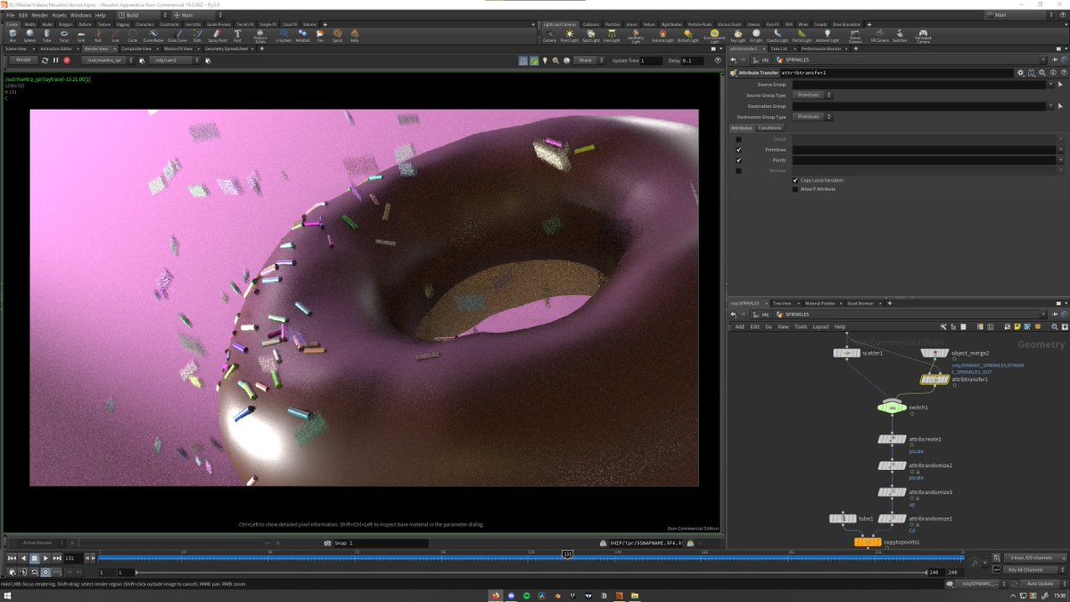The width and height of the screenshot is (1070, 602).
Task: Enable Allow P Attribute
Action: click(795, 189)
